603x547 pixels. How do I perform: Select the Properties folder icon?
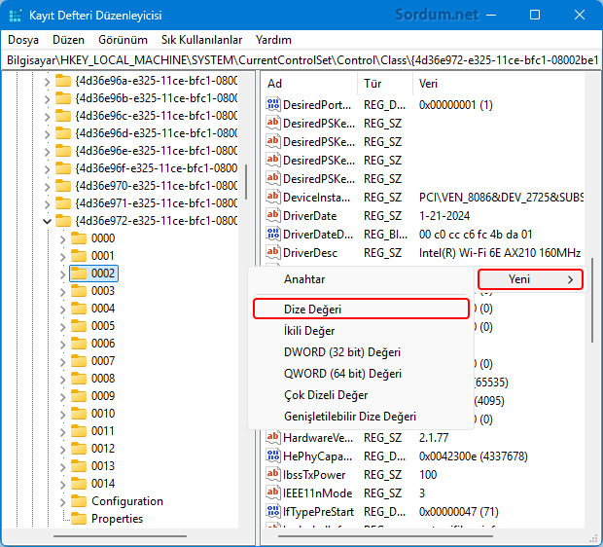[x=79, y=519]
